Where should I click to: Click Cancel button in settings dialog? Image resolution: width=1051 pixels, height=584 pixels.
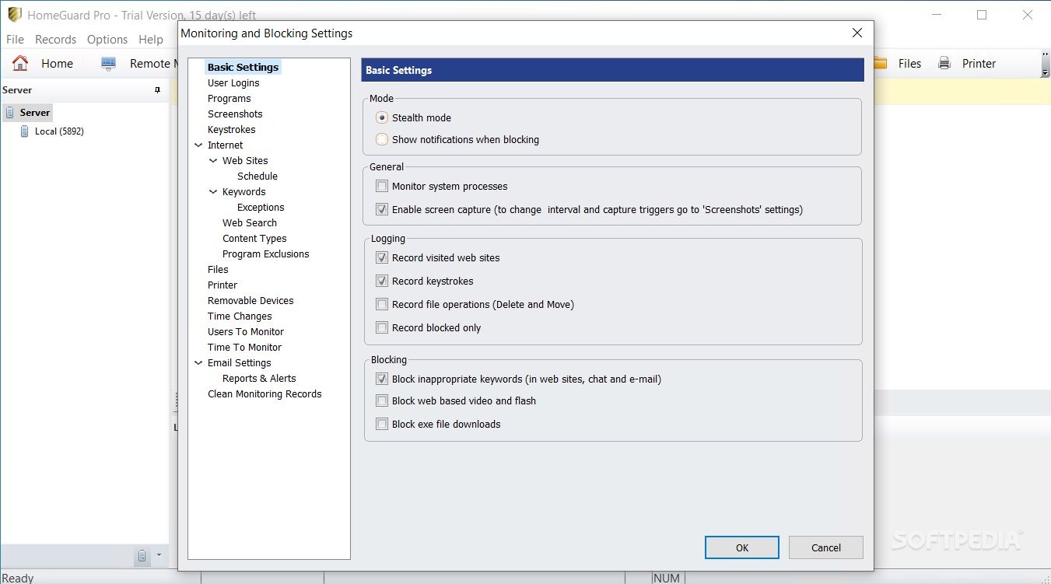[x=826, y=547]
